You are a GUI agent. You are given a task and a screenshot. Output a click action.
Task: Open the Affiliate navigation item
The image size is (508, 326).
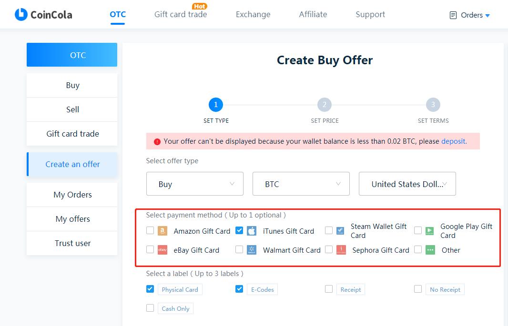(x=313, y=15)
